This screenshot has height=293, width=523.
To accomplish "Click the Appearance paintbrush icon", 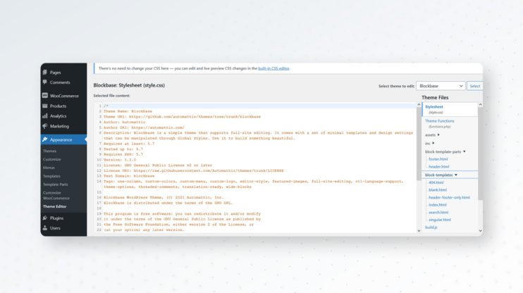I will coord(45,139).
